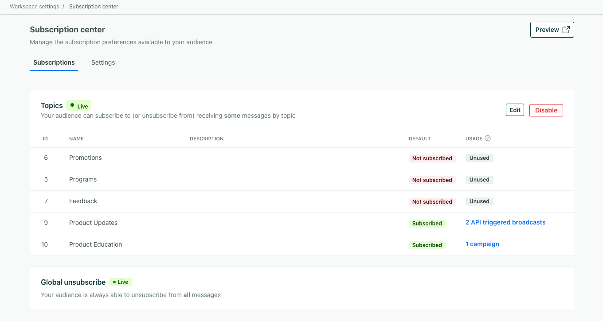The height and width of the screenshot is (321, 603).
Task: Click the Usage column help icon
Action: 488,138
